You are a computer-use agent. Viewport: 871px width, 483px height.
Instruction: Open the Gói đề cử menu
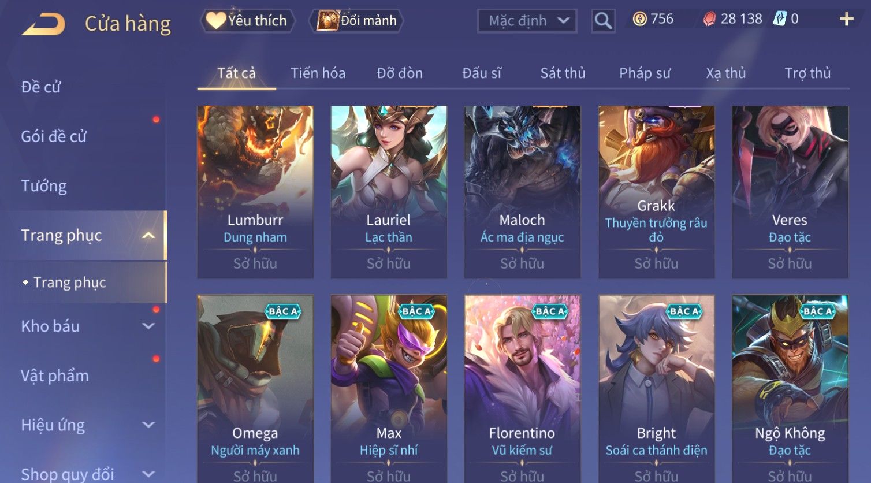[54, 136]
